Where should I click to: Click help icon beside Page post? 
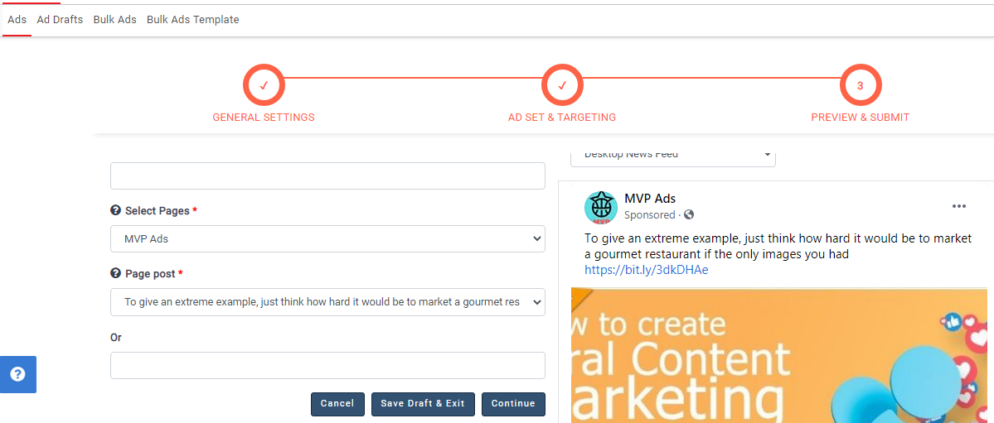coord(116,274)
